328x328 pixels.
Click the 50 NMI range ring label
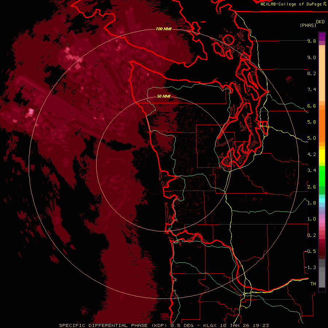[164, 96]
